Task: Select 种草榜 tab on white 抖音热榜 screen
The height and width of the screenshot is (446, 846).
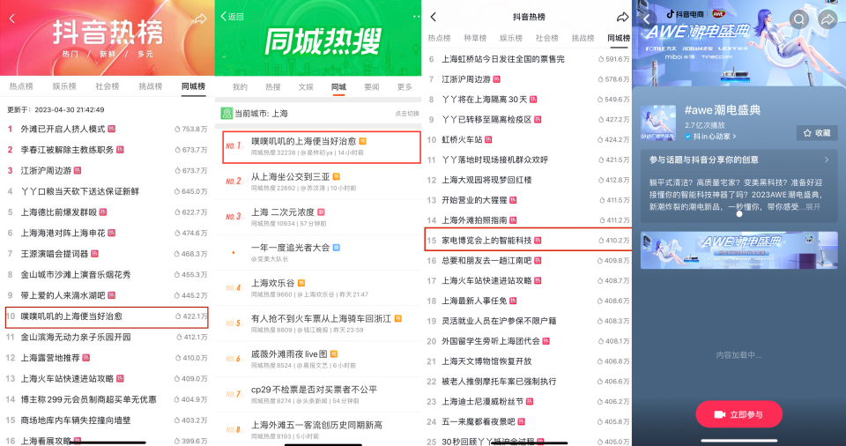Action: pos(475,38)
